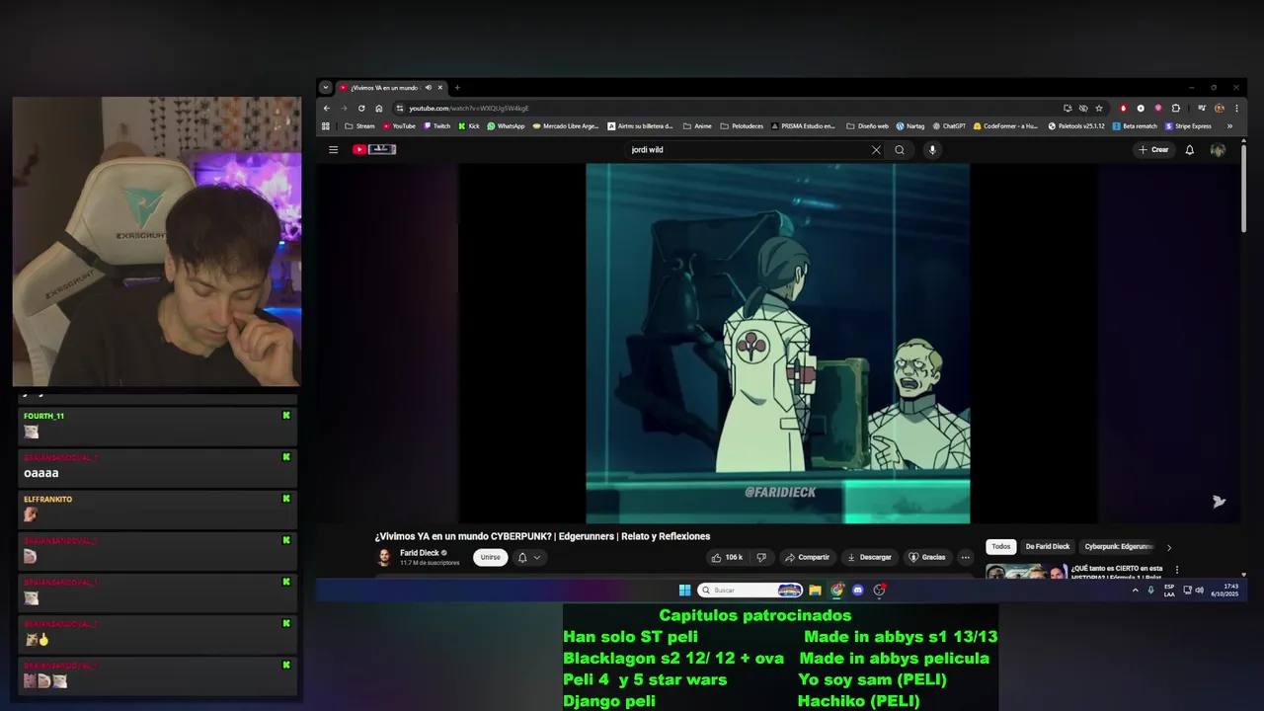This screenshot has width=1264, height=711.
Task: Open Discord from the taskbar
Action: coord(858,591)
